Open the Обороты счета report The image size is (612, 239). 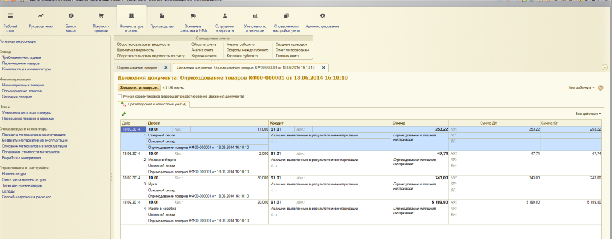[x=203, y=44]
